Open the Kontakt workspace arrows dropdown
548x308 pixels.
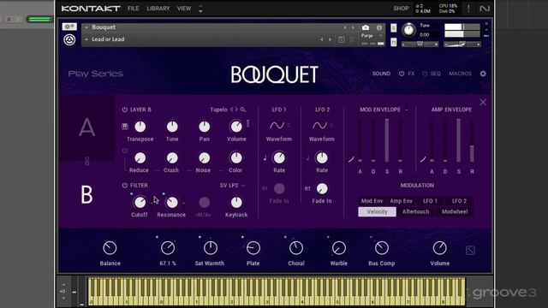[x=200, y=9]
